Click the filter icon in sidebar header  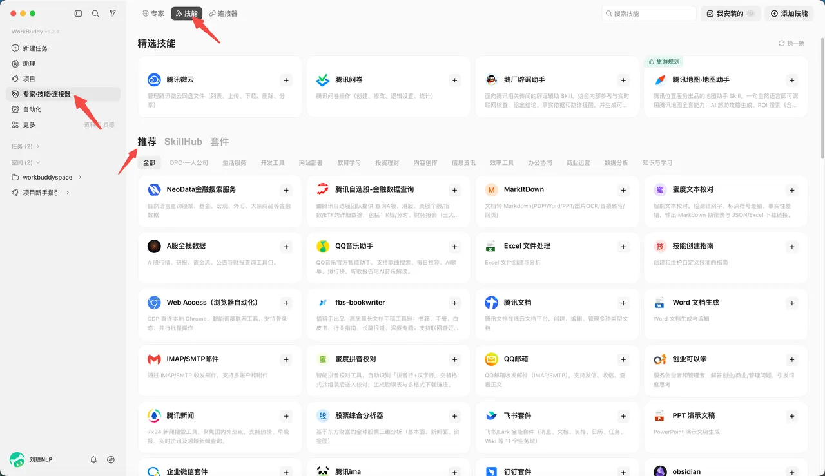pos(113,14)
